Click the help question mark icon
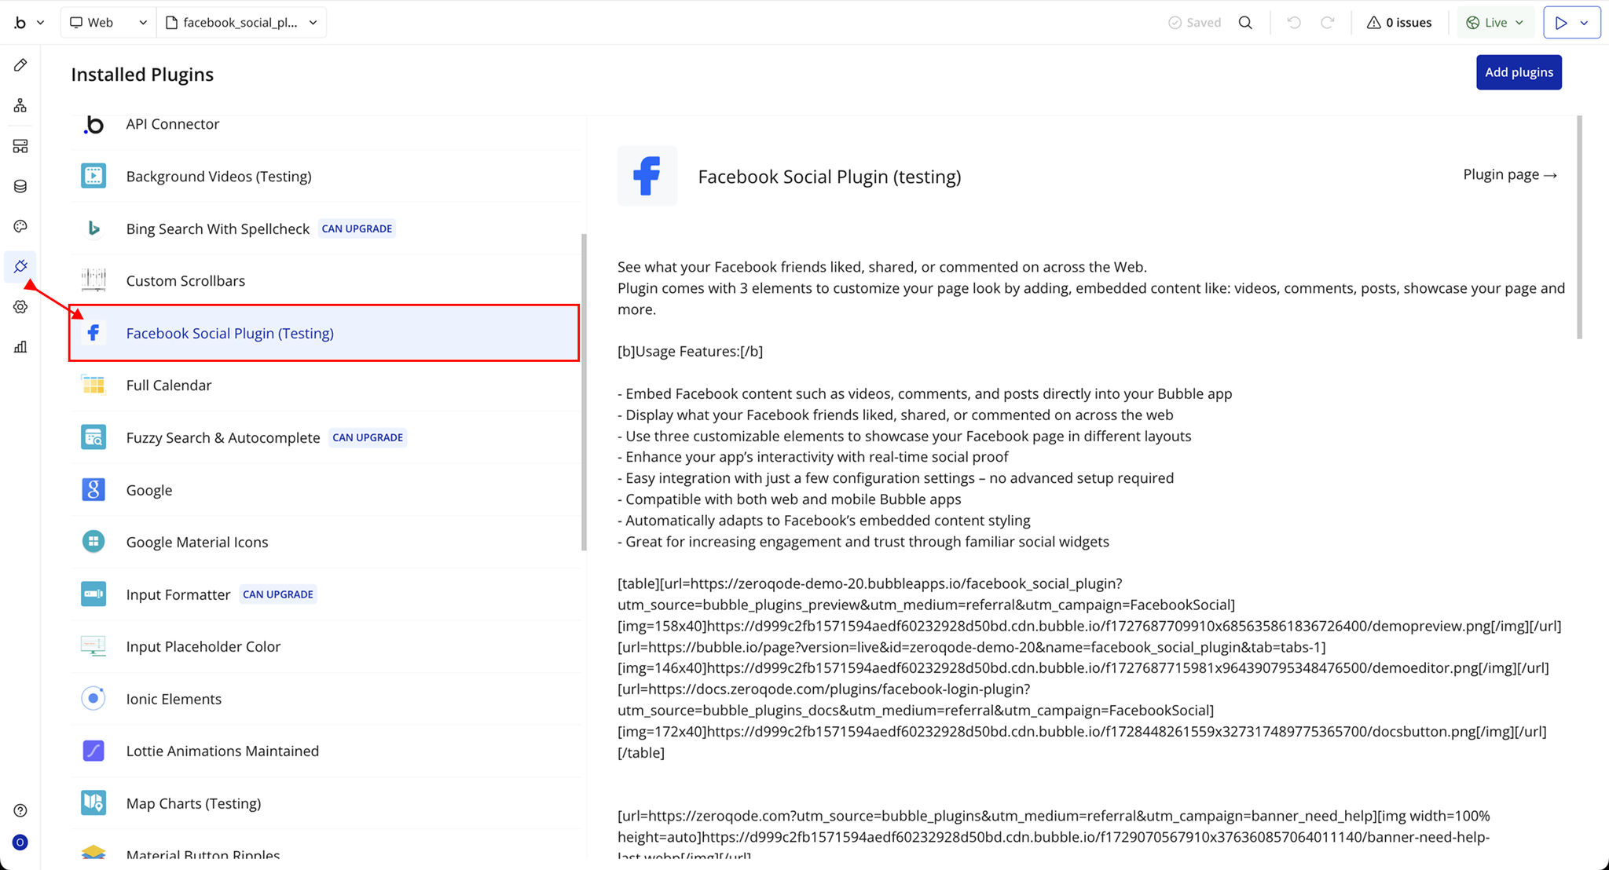The height and width of the screenshot is (870, 1609). [x=20, y=810]
